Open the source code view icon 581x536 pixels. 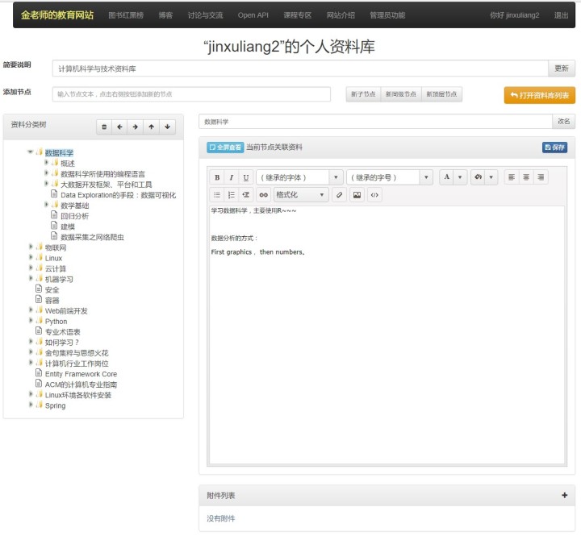coord(374,195)
